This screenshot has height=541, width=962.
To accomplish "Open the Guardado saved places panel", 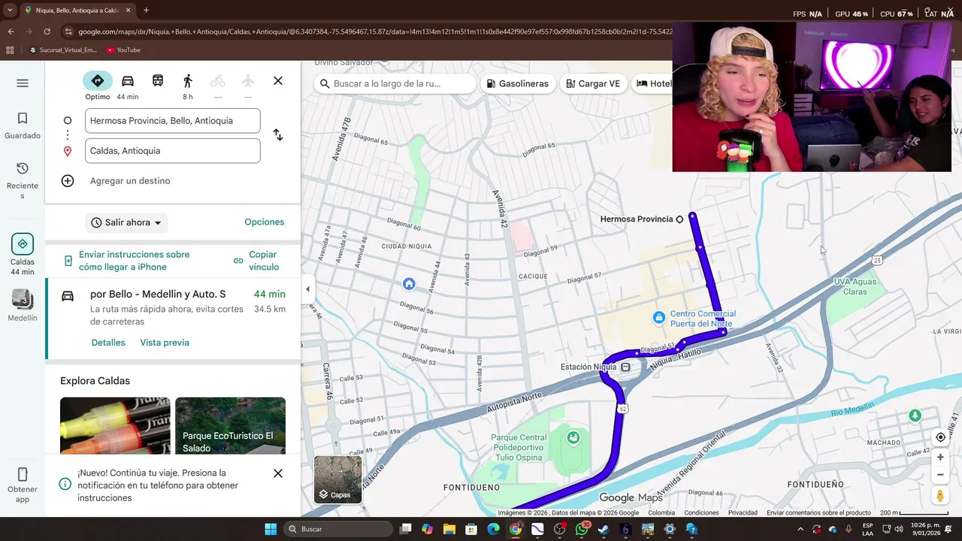I will click(x=23, y=125).
